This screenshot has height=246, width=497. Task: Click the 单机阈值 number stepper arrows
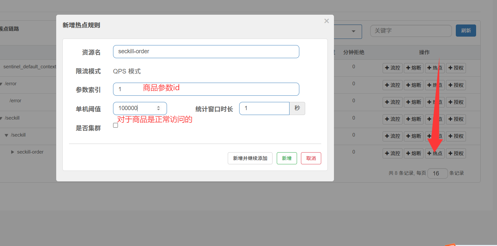[158, 108]
